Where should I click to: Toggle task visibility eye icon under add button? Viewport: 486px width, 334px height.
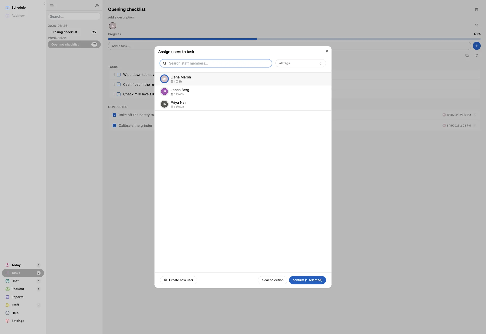pos(476,55)
